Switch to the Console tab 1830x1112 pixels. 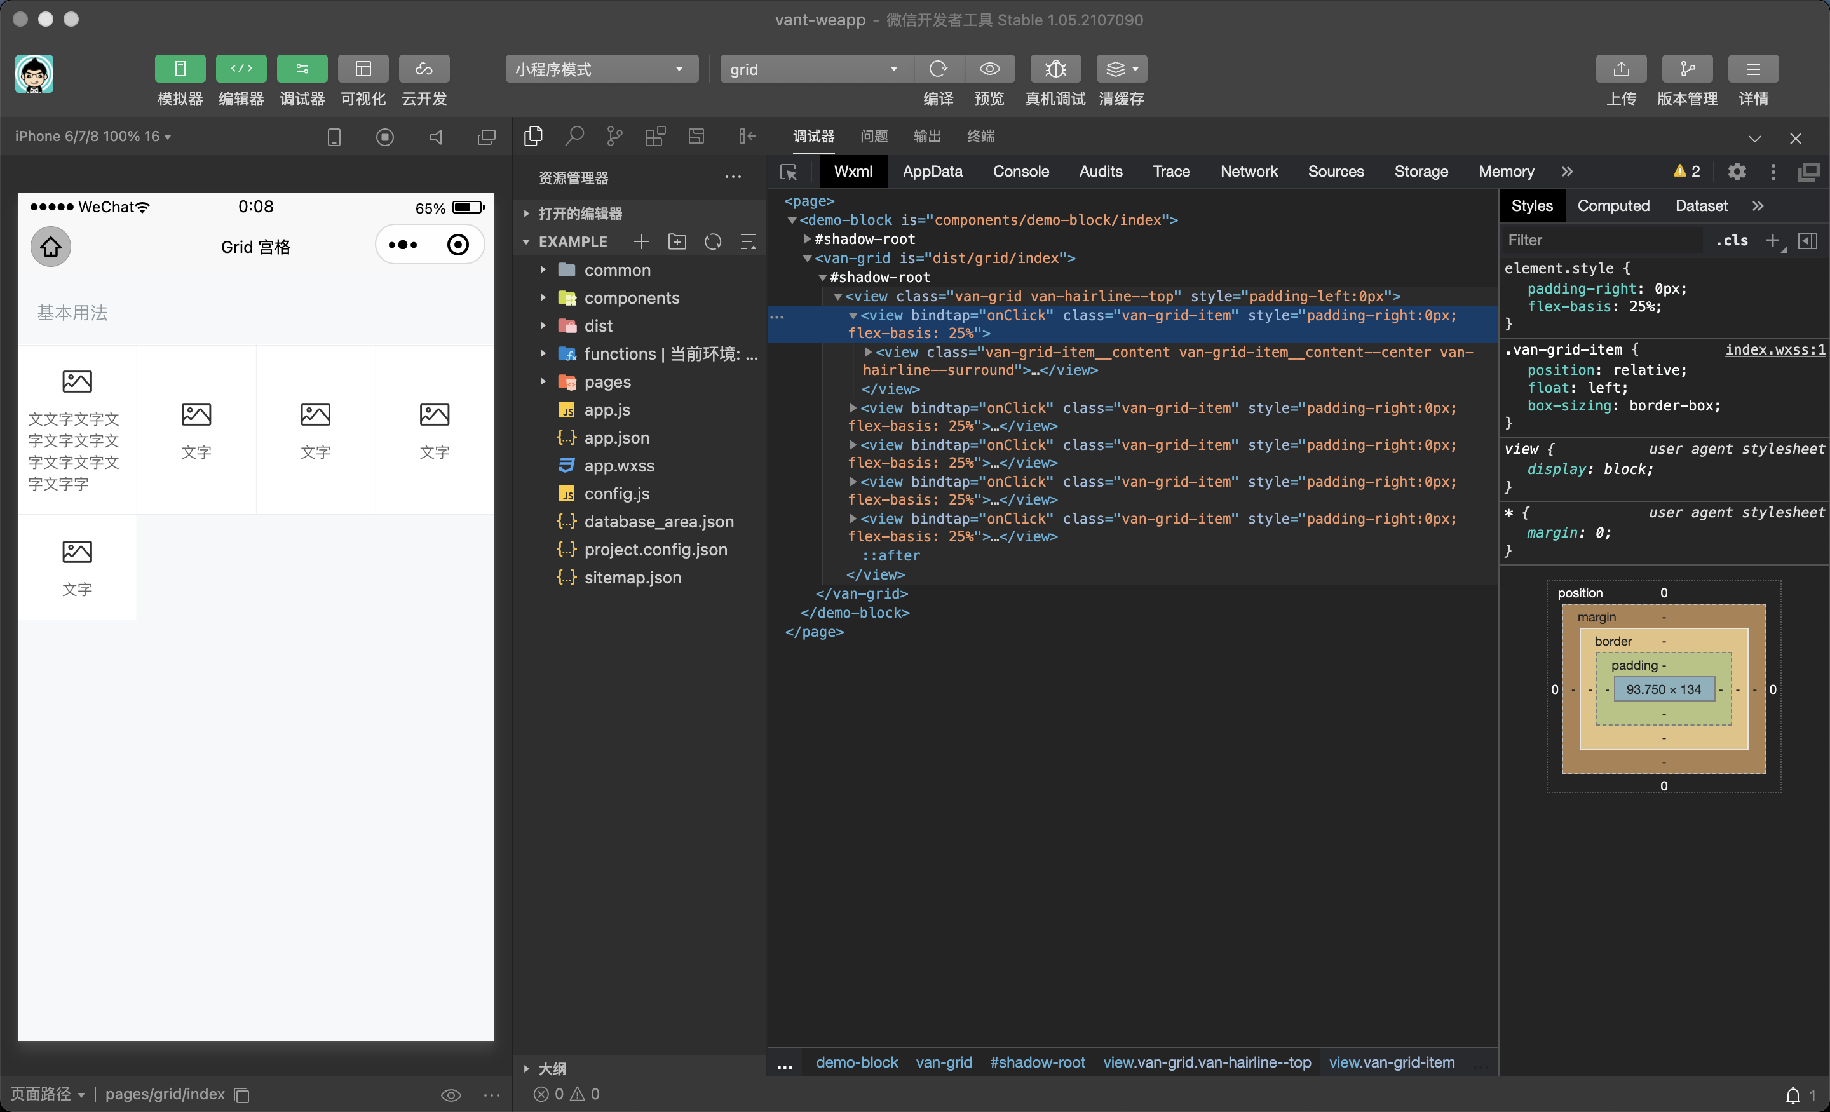1020,172
